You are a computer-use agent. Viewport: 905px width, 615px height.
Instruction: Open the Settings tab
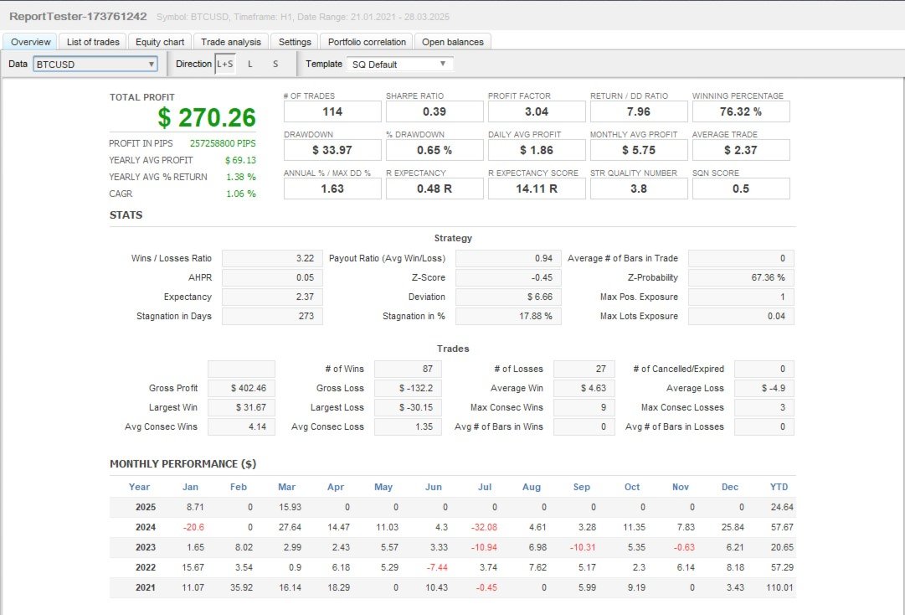[x=295, y=42]
